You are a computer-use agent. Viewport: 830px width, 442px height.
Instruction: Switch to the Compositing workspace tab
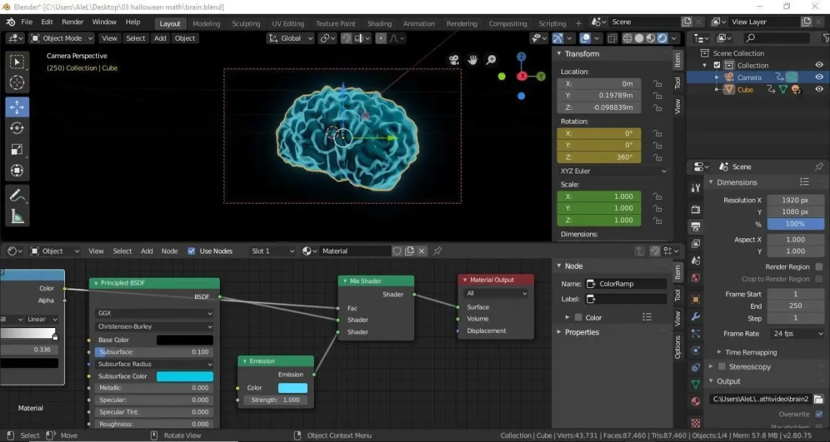(x=508, y=23)
